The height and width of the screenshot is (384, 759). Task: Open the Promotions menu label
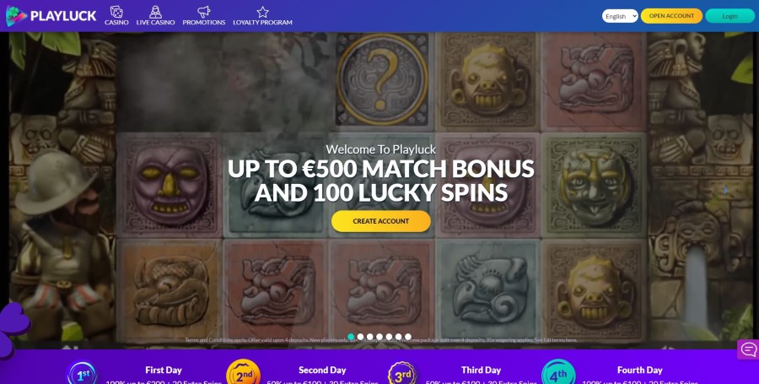point(204,22)
